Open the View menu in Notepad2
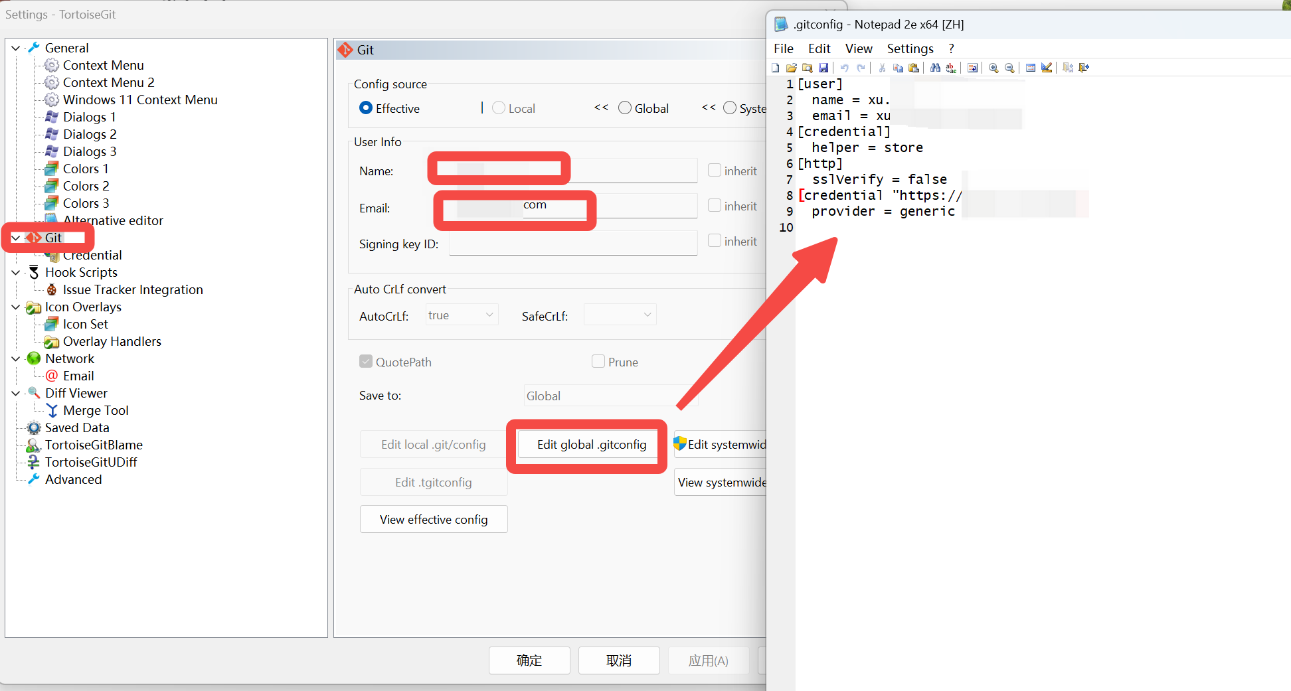Image resolution: width=1291 pixels, height=691 pixels. [859, 48]
